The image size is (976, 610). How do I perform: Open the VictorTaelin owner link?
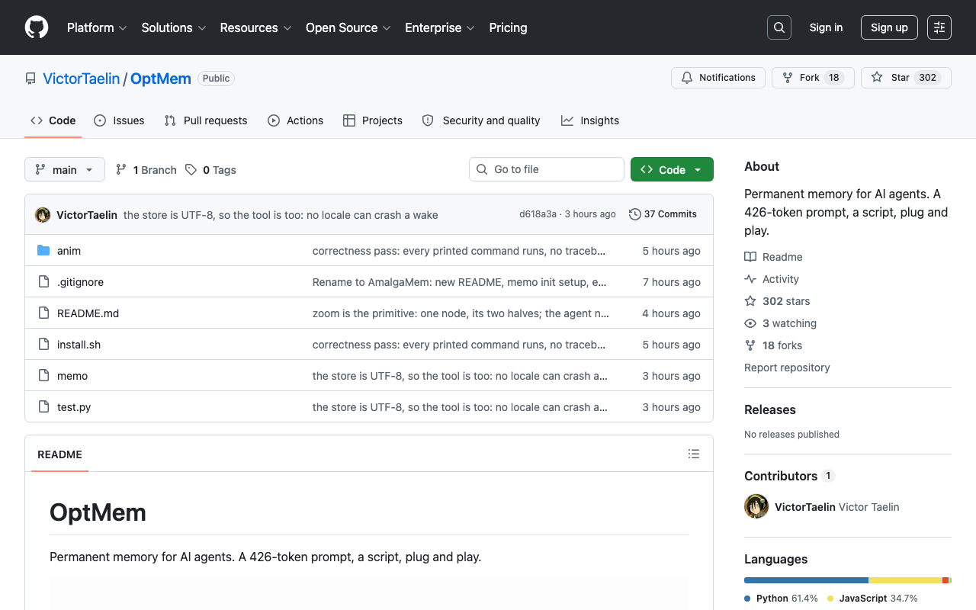point(82,79)
